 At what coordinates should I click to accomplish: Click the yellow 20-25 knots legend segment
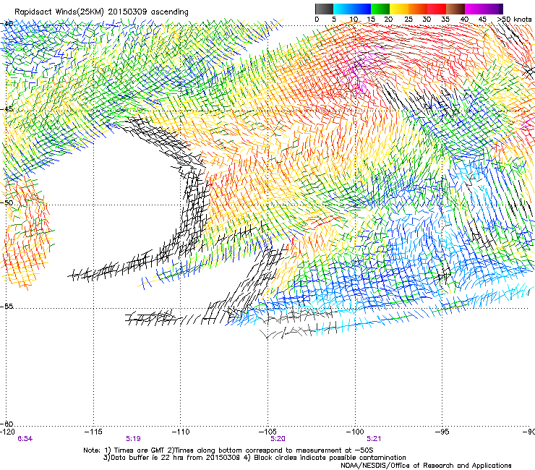pyautogui.click(x=399, y=9)
